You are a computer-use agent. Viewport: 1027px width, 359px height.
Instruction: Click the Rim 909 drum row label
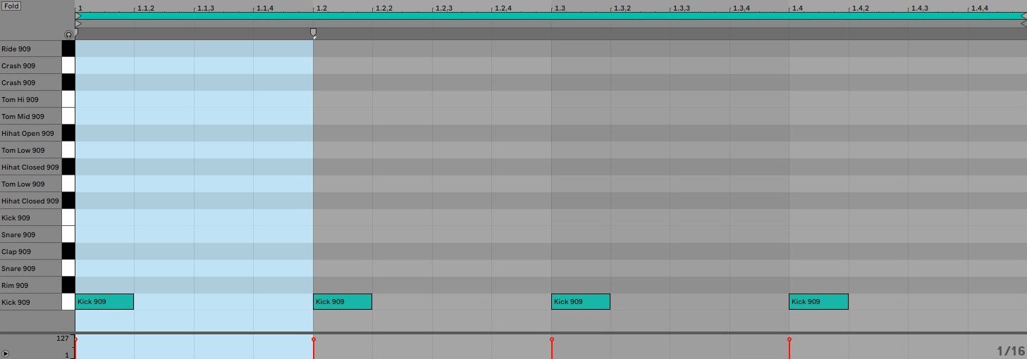16,285
